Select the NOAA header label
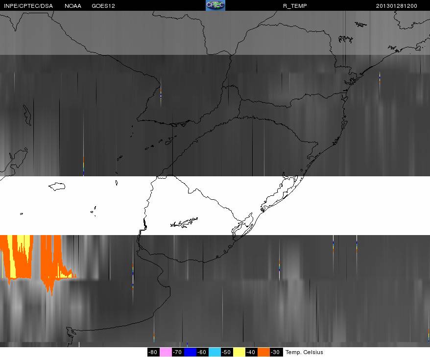 pyautogui.click(x=72, y=6)
